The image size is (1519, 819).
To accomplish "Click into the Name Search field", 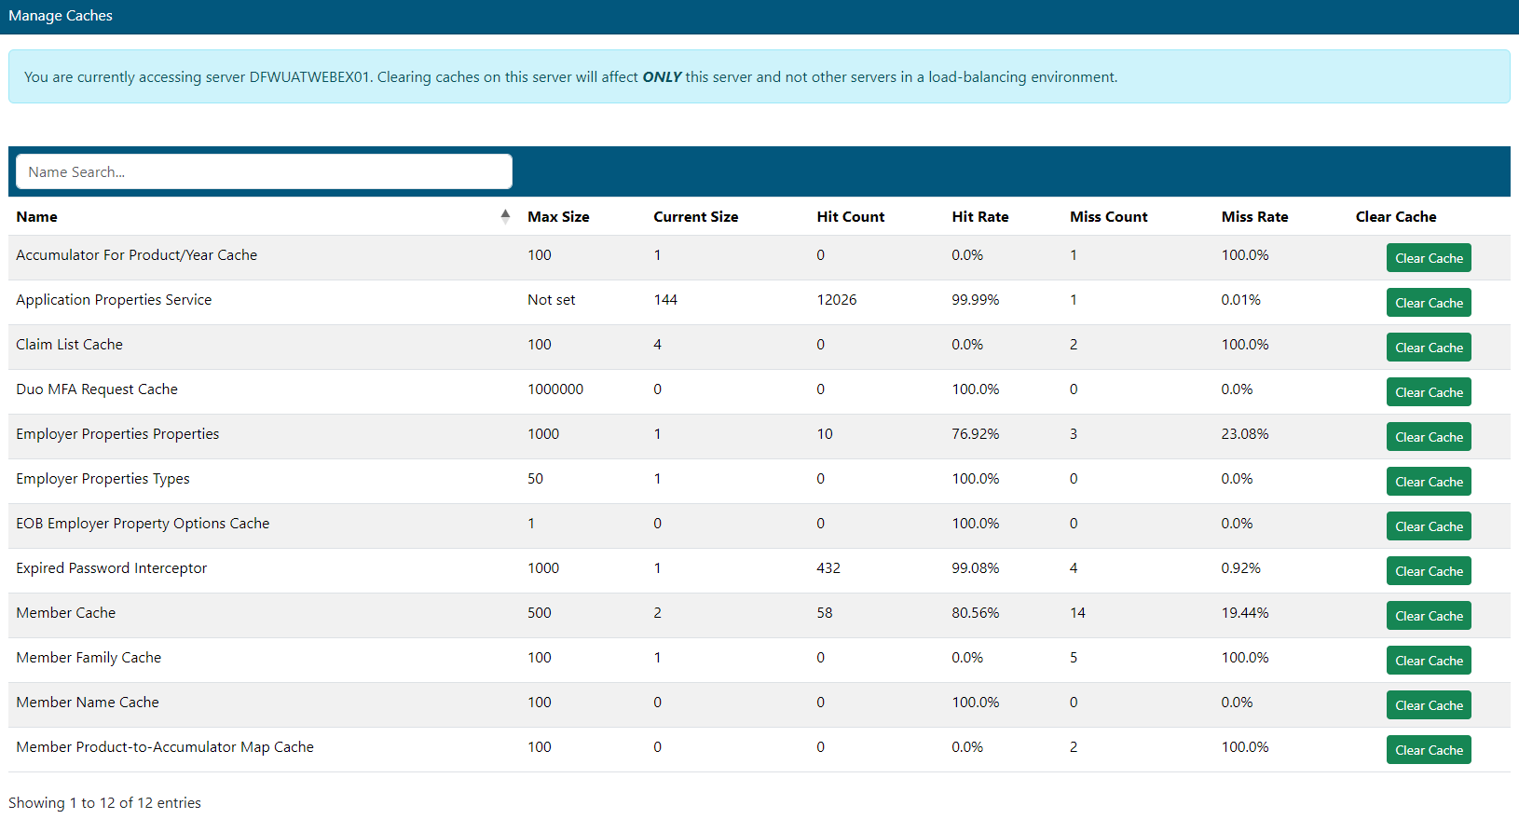I will pyautogui.click(x=264, y=171).
